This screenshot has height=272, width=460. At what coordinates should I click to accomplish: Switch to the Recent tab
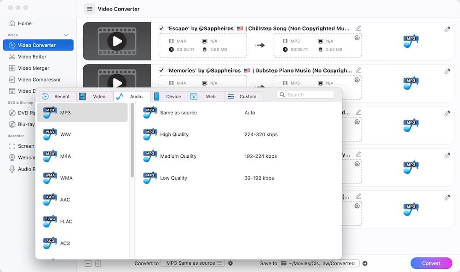coord(57,96)
